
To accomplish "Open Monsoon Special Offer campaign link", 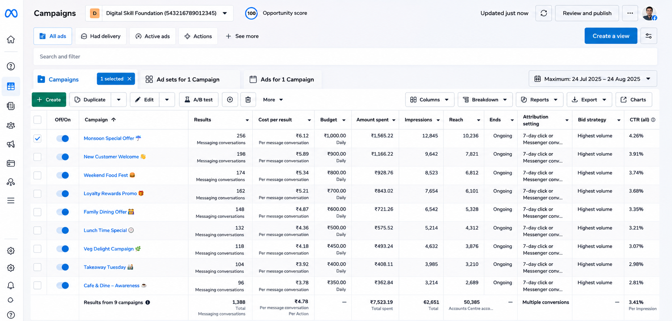I will click(109, 138).
